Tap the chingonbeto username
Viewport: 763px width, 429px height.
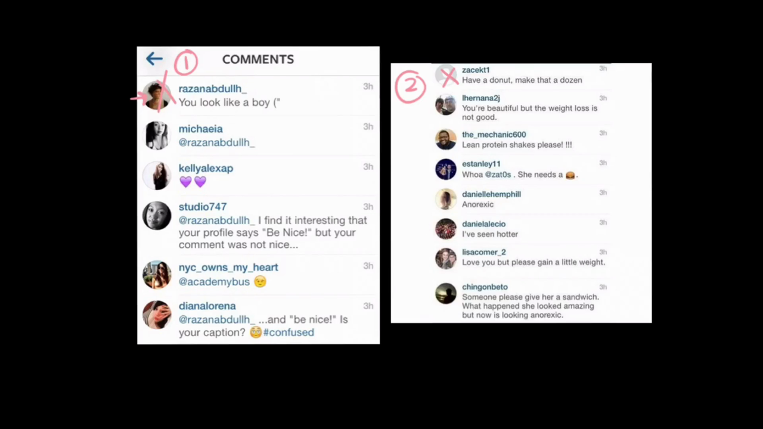pyautogui.click(x=485, y=287)
